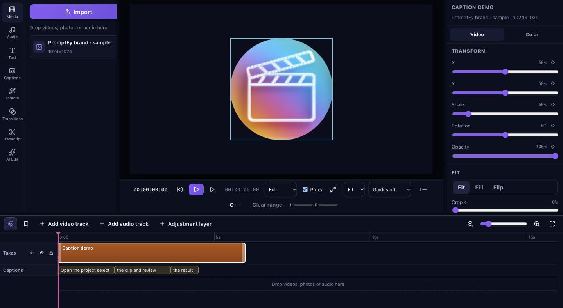Select the Fit option under FIT section

click(x=461, y=187)
